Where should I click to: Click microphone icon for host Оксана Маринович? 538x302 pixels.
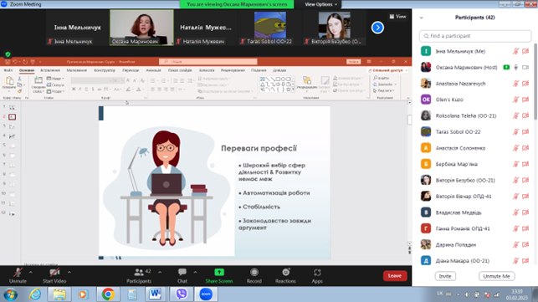[x=515, y=67]
